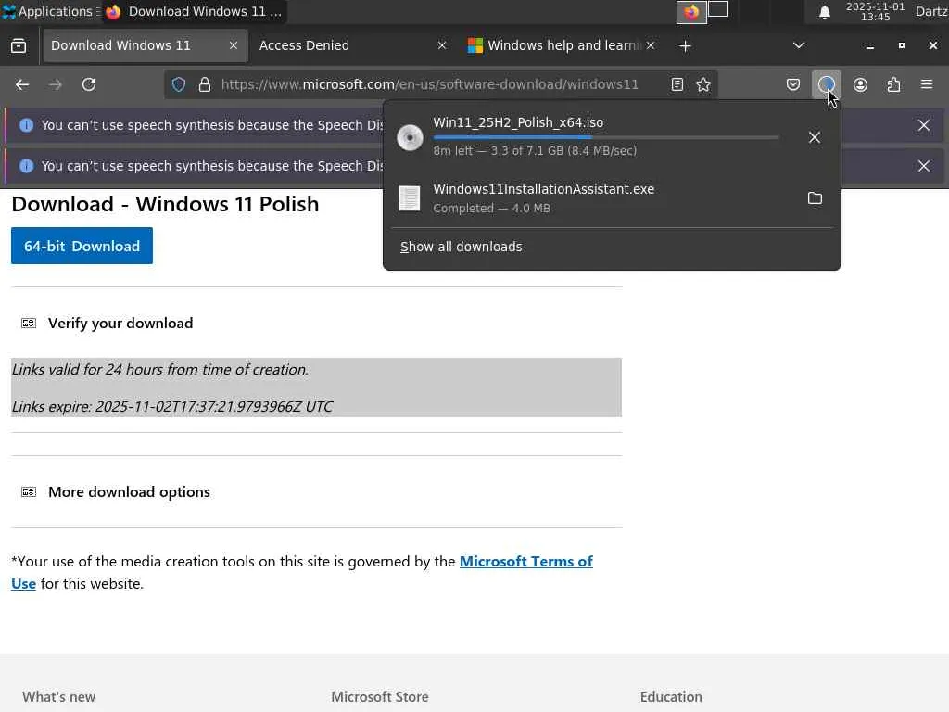The height and width of the screenshot is (712, 949).
Task: Open the Extensions puzzle icon
Action: [x=893, y=84]
